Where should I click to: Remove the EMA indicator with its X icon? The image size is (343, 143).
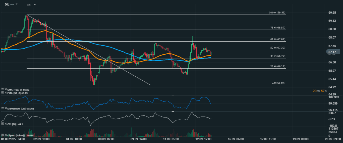[6, 93]
